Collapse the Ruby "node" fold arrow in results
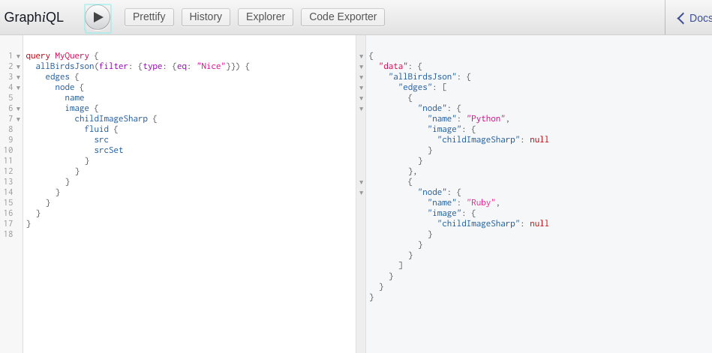Screen dimensions: 712x353 [x=362, y=193]
